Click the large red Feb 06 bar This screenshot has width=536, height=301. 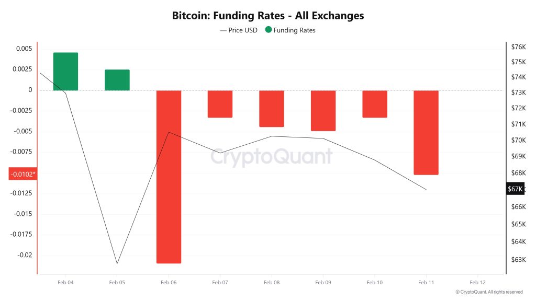169,177
